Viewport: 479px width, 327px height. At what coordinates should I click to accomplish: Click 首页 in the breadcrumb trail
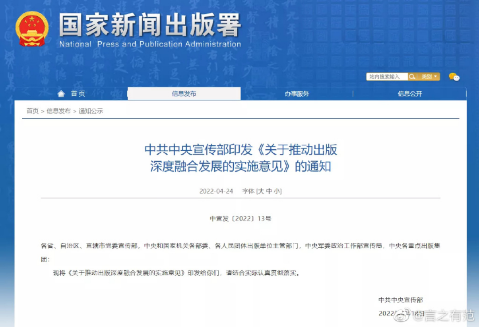31,111
